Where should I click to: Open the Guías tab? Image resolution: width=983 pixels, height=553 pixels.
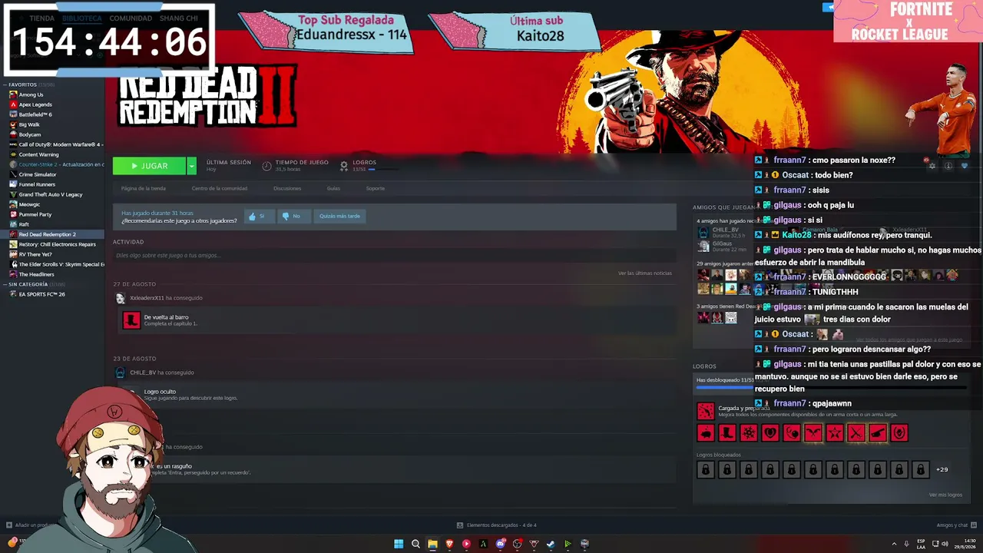[333, 188]
